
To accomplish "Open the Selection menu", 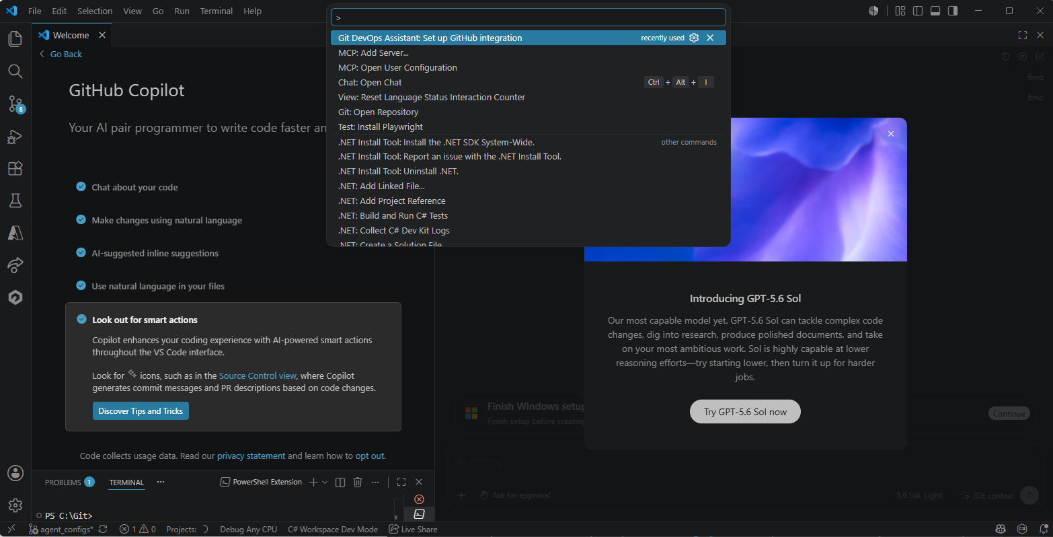I will pyautogui.click(x=95, y=11).
